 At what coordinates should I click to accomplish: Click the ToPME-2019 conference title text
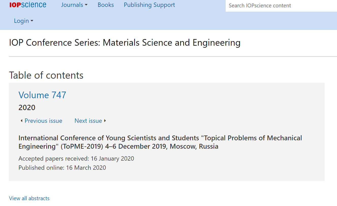(160, 142)
